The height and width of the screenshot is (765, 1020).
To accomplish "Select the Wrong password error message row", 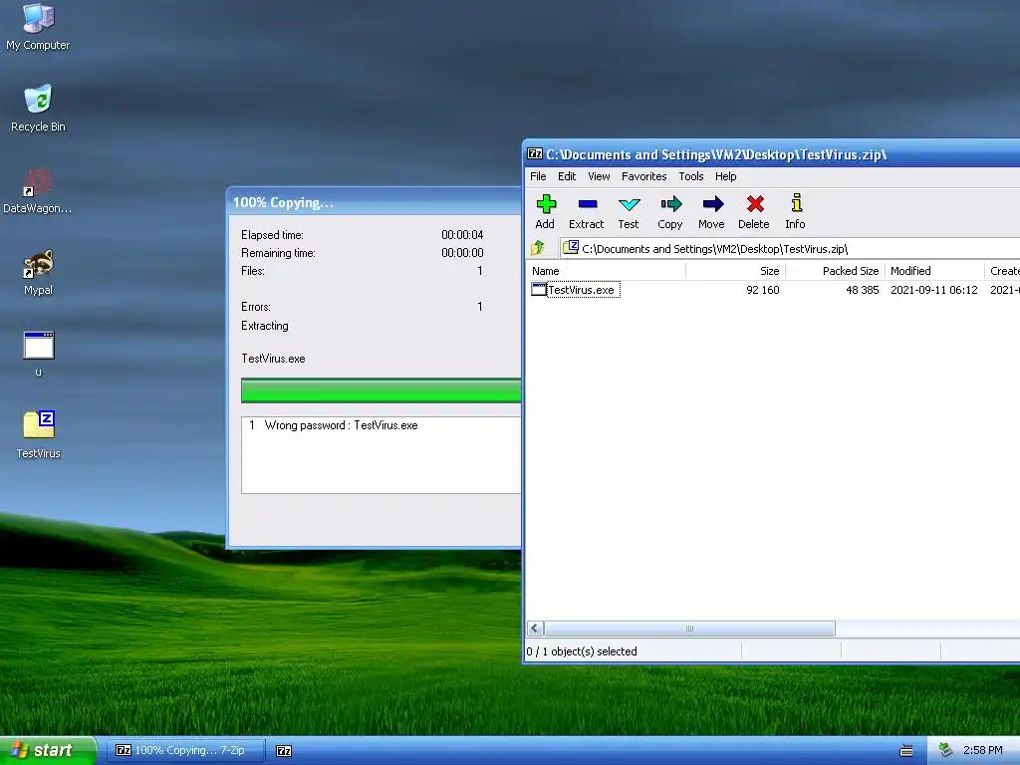I will click(381, 425).
